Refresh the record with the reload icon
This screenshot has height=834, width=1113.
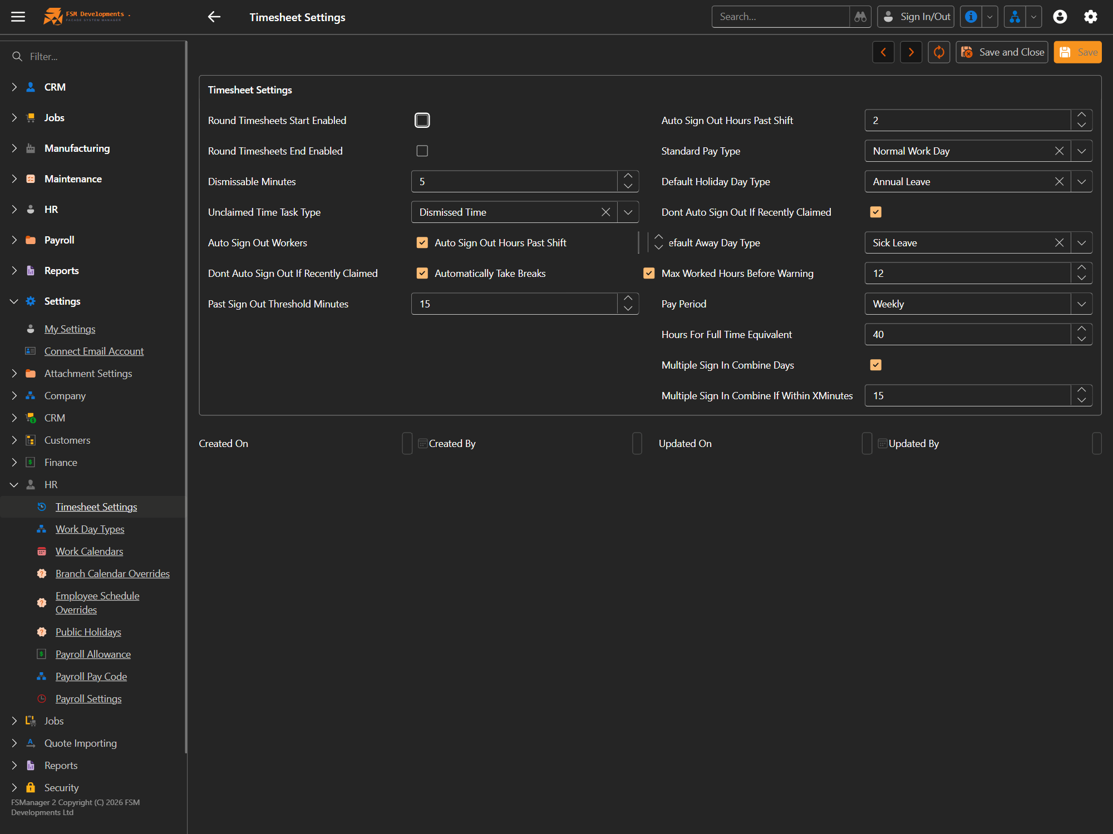pos(939,52)
